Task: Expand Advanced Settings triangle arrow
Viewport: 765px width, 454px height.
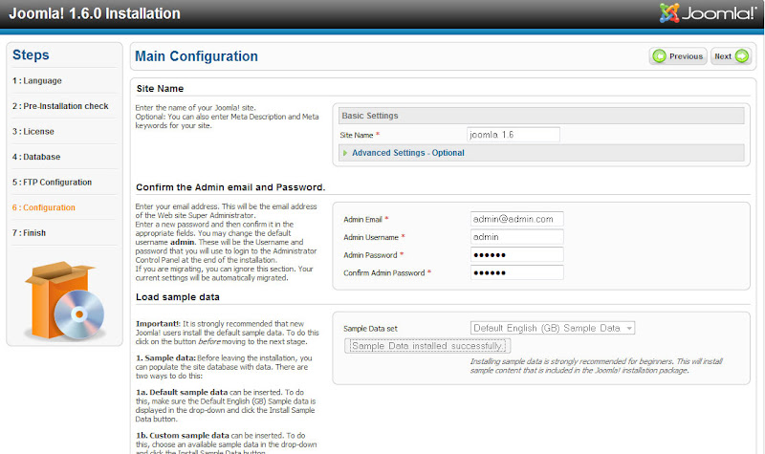Action: pyautogui.click(x=345, y=153)
